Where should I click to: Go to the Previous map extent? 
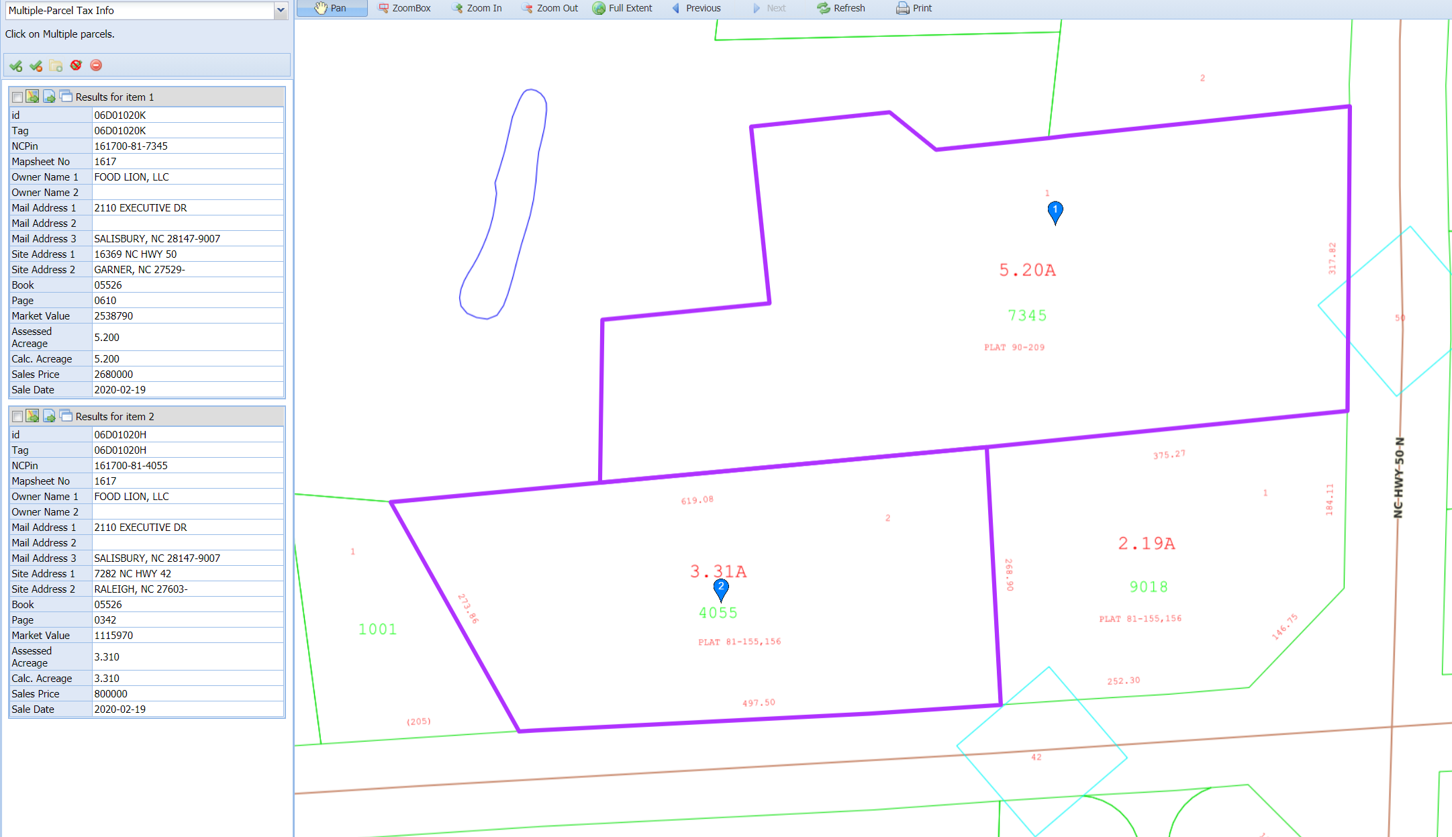pos(696,8)
